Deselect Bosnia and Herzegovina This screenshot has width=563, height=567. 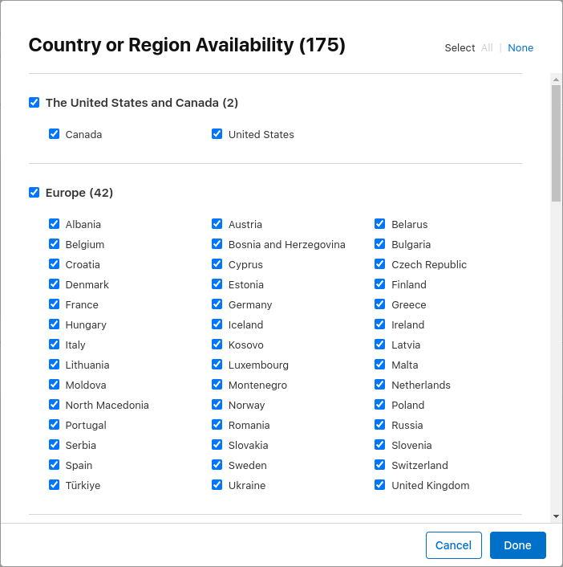click(x=217, y=244)
